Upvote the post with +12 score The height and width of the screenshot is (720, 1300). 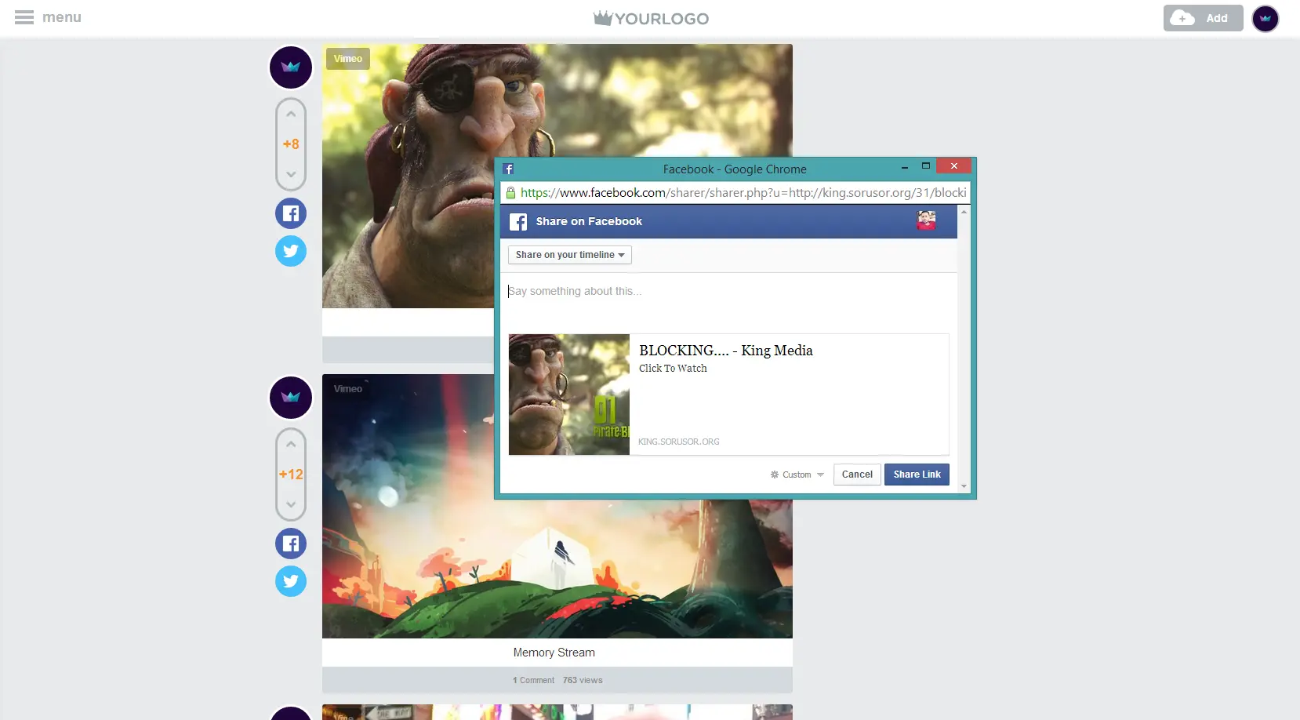tap(291, 445)
